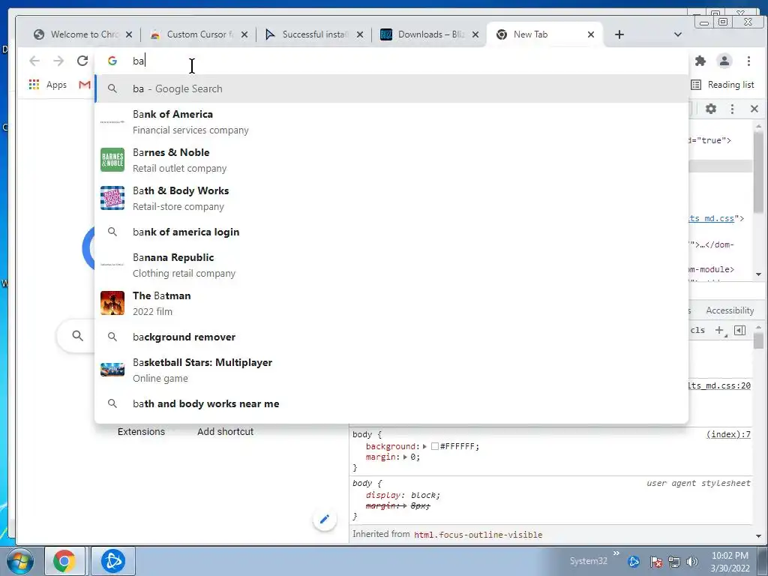Click the Battle.net taskbar icon
768x576 pixels.
click(x=113, y=561)
